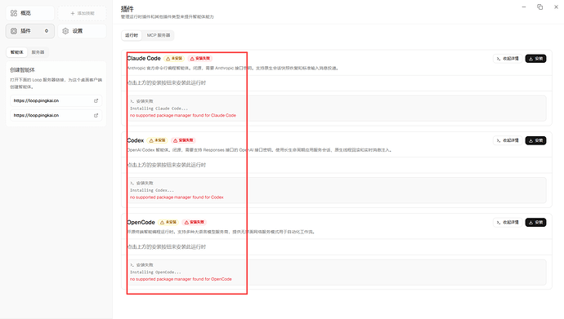The height and width of the screenshot is (319, 564).
Task: Open the lower loop.pingkai.cn link's external icon
Action: tap(96, 116)
